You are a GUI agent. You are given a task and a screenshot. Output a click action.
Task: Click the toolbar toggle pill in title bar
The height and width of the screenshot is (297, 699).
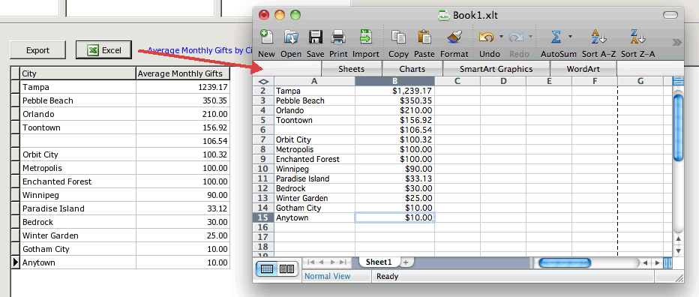coord(670,15)
